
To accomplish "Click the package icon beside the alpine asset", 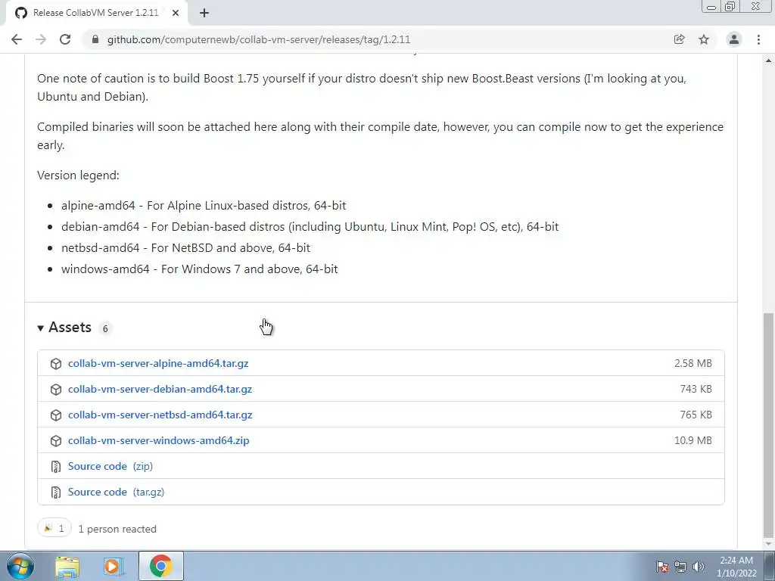I will 56,364.
